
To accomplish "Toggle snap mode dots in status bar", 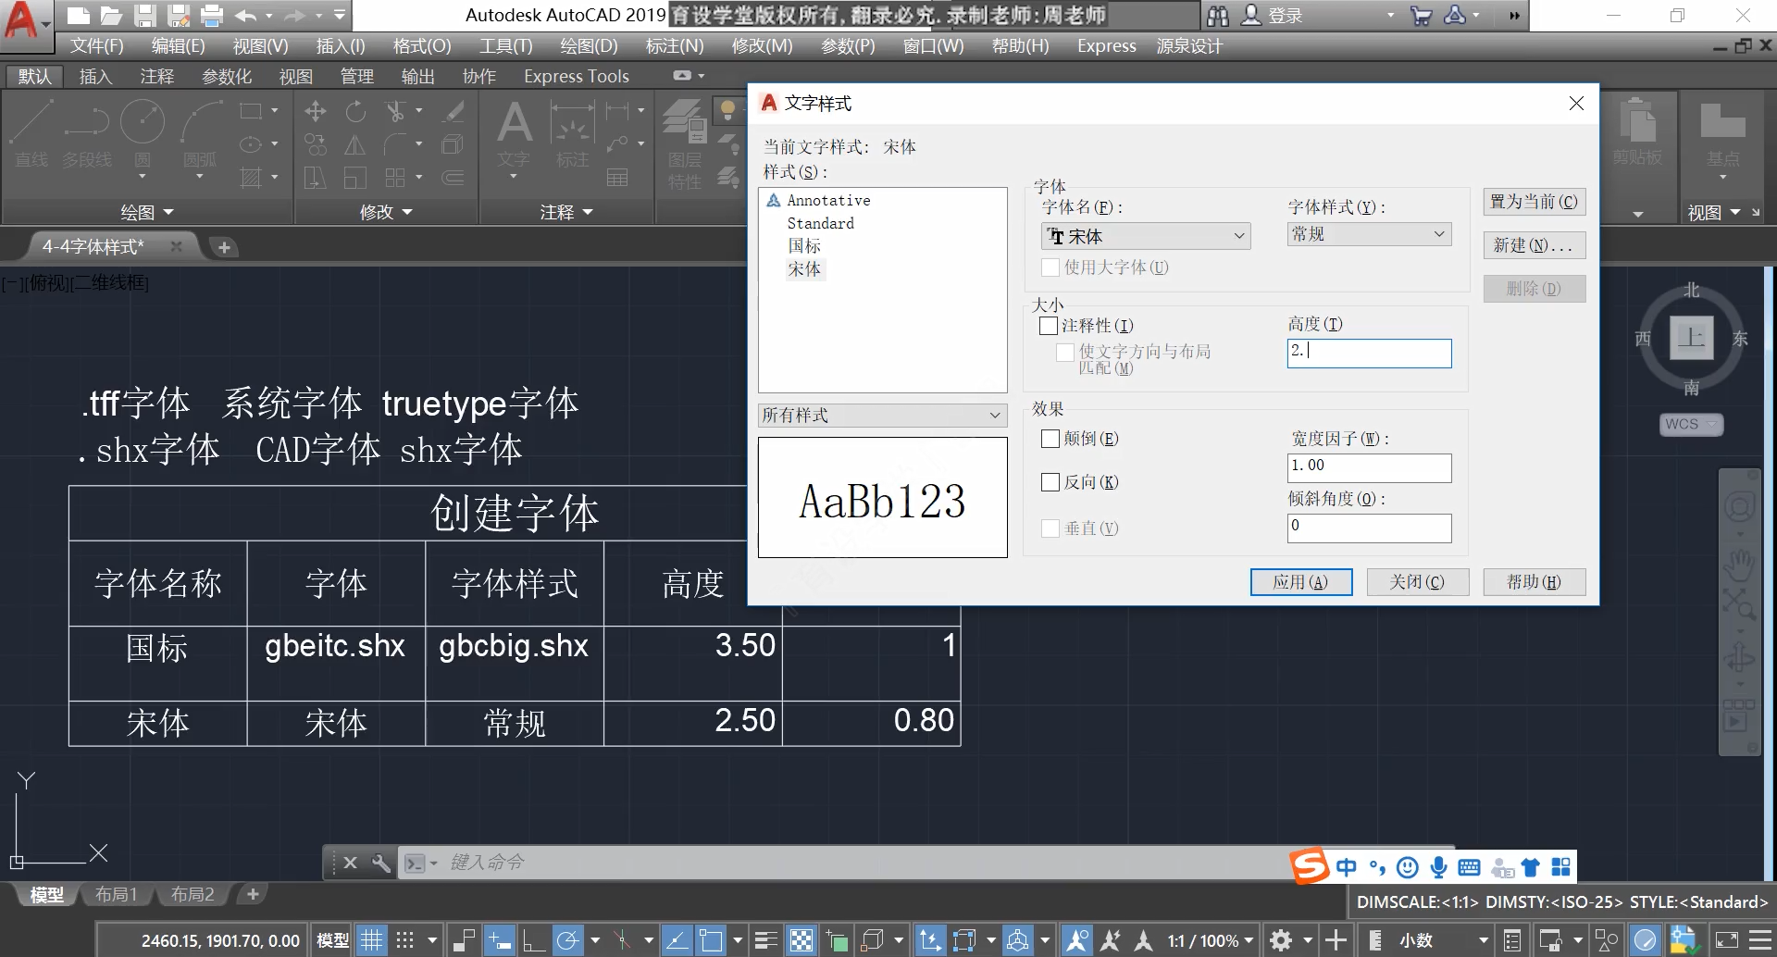I will [404, 940].
